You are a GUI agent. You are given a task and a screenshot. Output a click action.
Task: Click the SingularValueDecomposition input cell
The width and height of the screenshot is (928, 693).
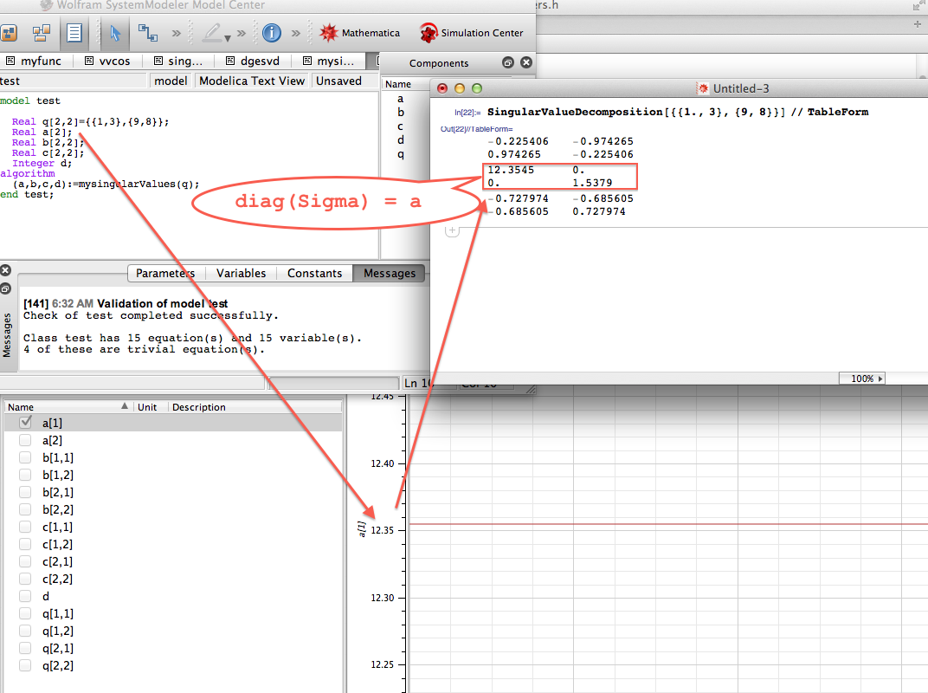[x=678, y=112]
